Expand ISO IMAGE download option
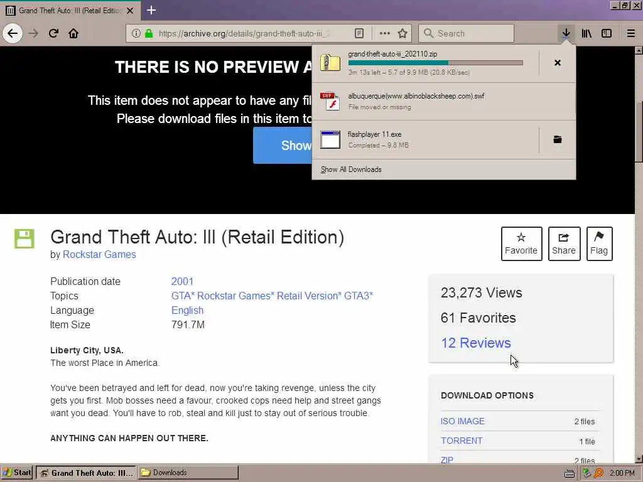 click(x=463, y=421)
